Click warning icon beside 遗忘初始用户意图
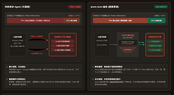The width and height of the screenshot is (174, 95). (57, 46)
